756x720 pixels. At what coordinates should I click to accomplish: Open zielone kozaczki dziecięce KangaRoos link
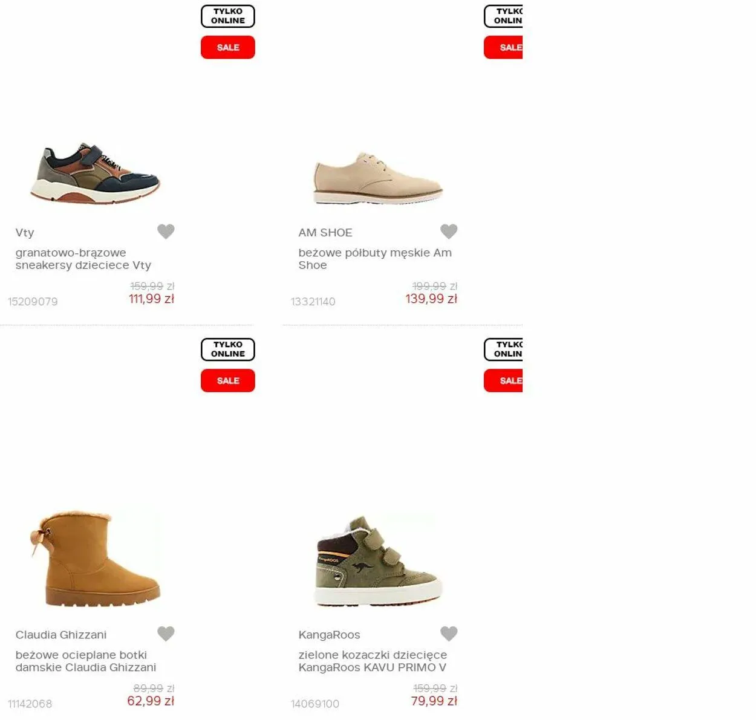[x=373, y=661]
